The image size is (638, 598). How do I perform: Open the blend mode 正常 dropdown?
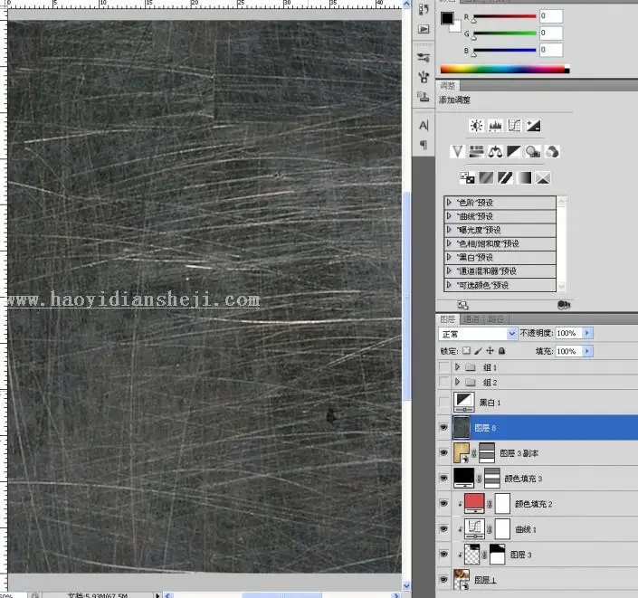coord(478,334)
